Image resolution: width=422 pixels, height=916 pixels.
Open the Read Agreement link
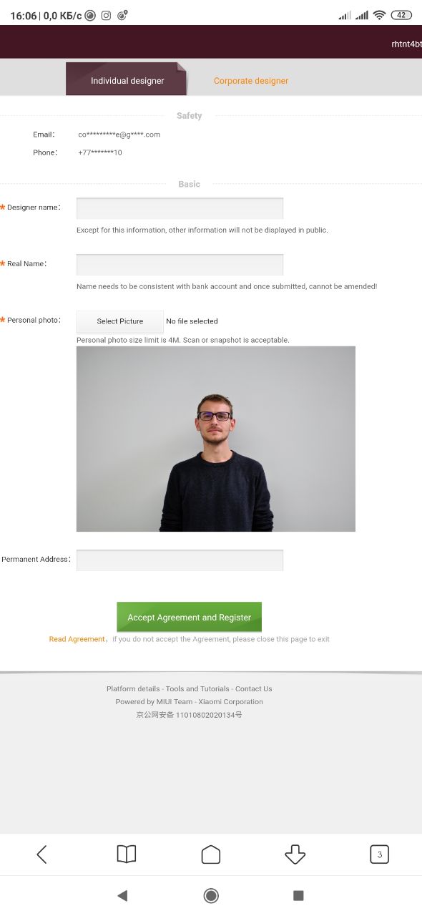(77, 639)
